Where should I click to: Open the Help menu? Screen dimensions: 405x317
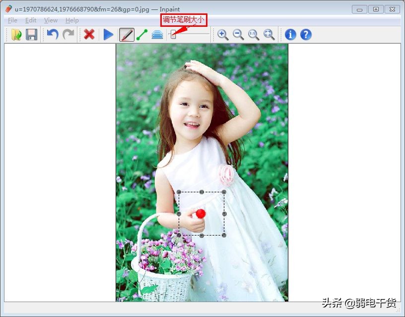coord(72,20)
